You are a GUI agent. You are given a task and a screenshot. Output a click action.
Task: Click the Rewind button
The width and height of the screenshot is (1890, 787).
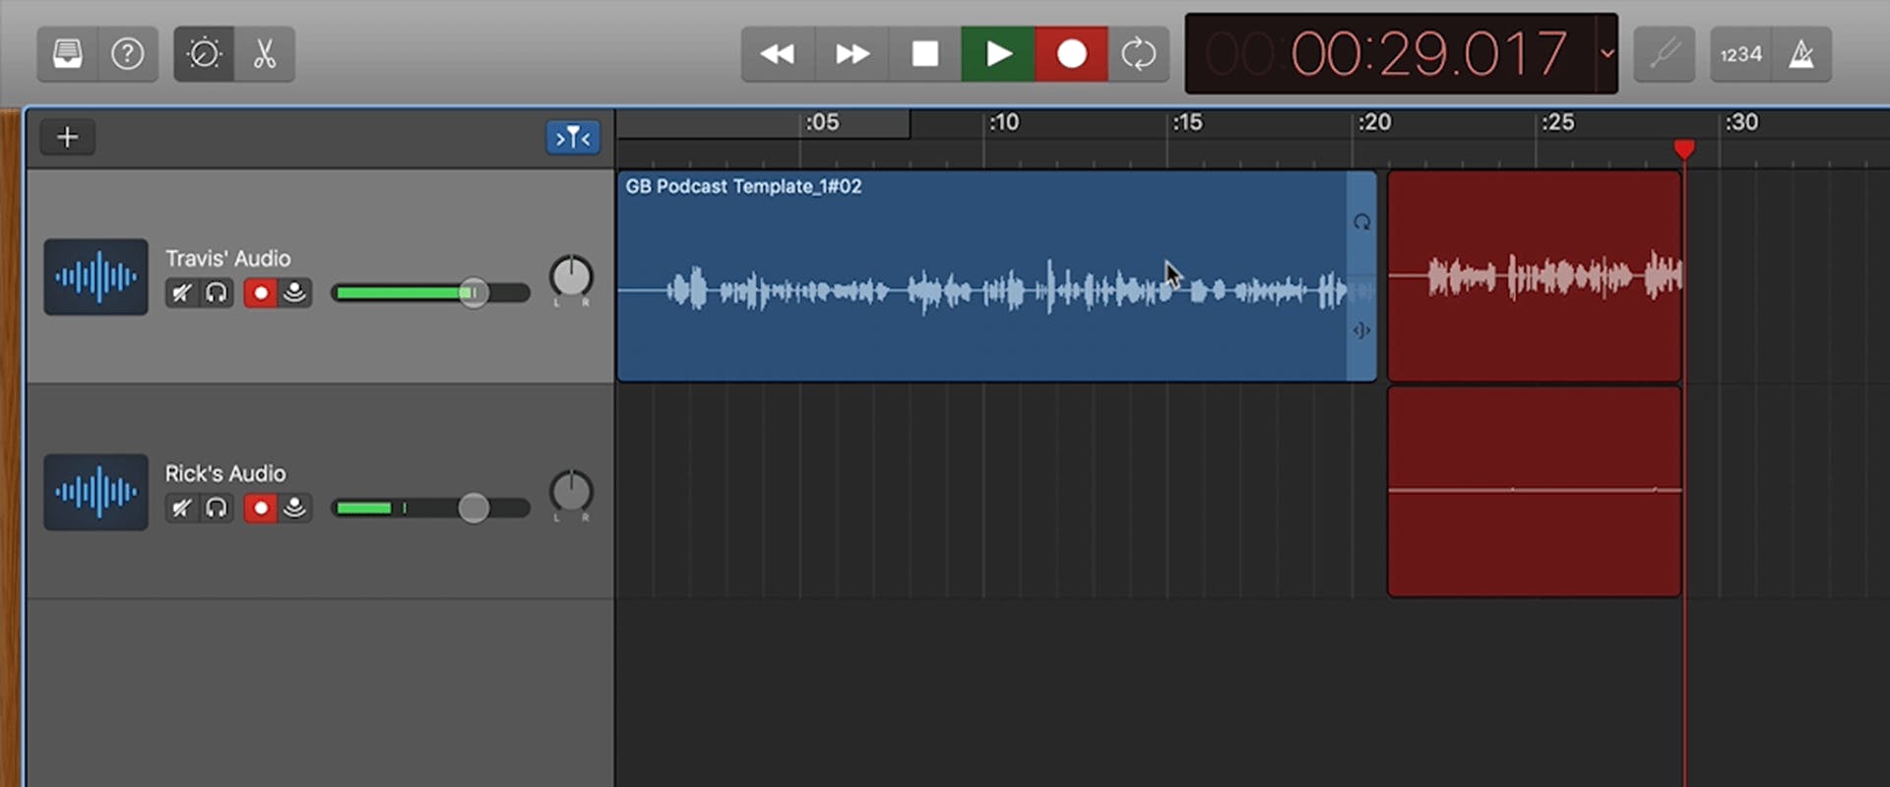tap(778, 54)
